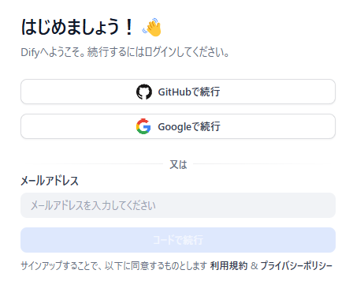Click the Difyへようこそ welcome subtitle

pyautogui.click(x=125, y=52)
